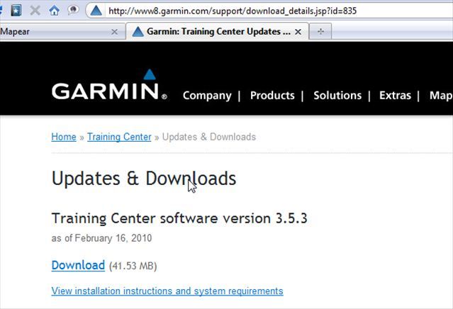Click the (41.53 MB) file size text

[133, 266]
